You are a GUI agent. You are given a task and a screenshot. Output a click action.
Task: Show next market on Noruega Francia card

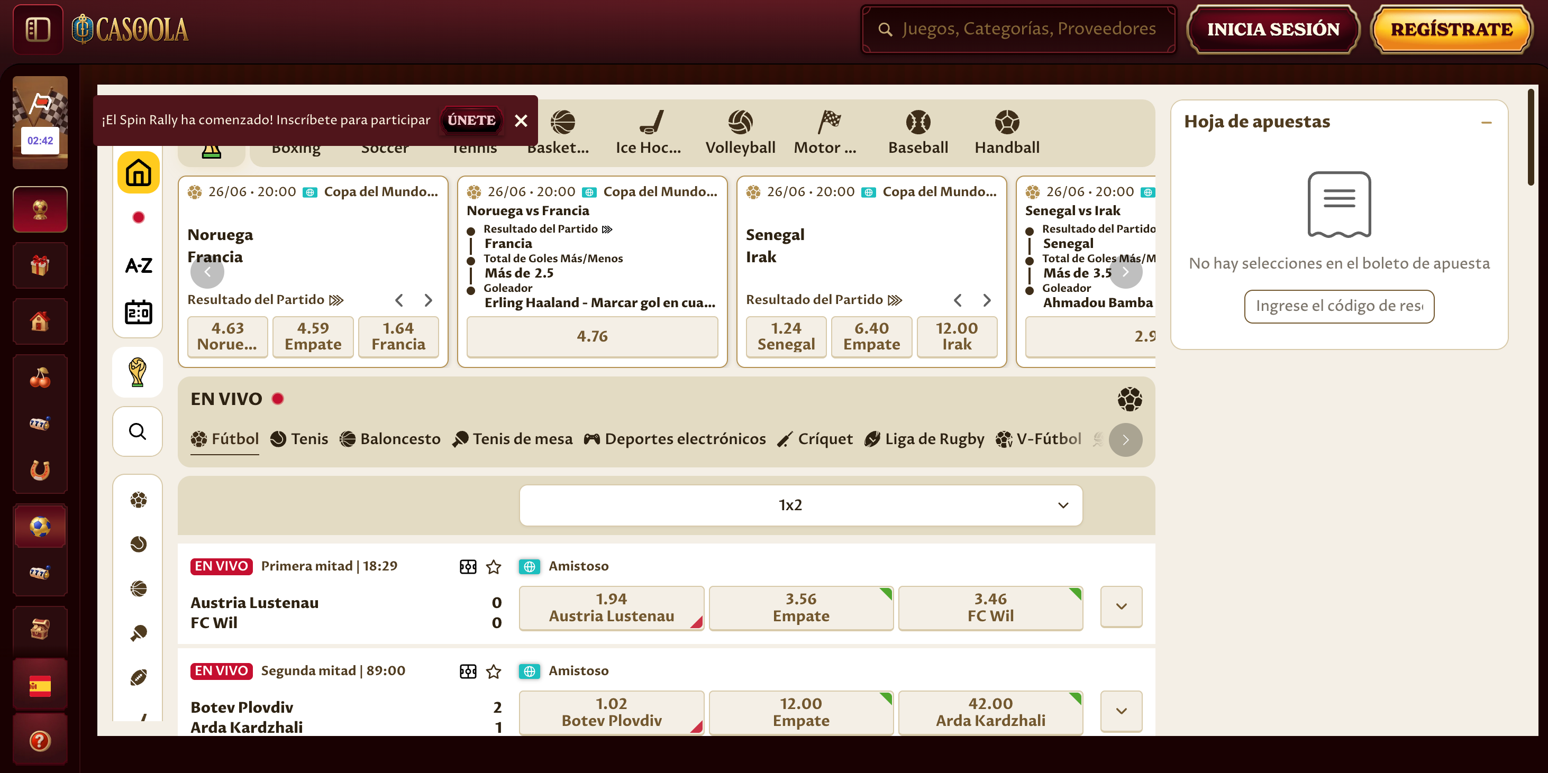click(429, 300)
